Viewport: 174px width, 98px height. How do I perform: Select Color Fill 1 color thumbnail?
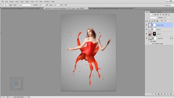click(150, 38)
